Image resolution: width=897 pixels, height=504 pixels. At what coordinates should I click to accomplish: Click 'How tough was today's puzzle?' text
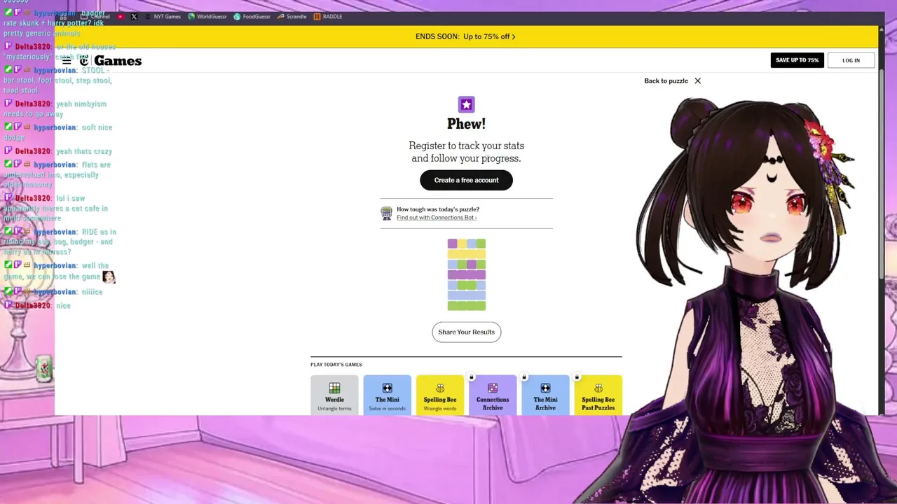click(x=438, y=209)
